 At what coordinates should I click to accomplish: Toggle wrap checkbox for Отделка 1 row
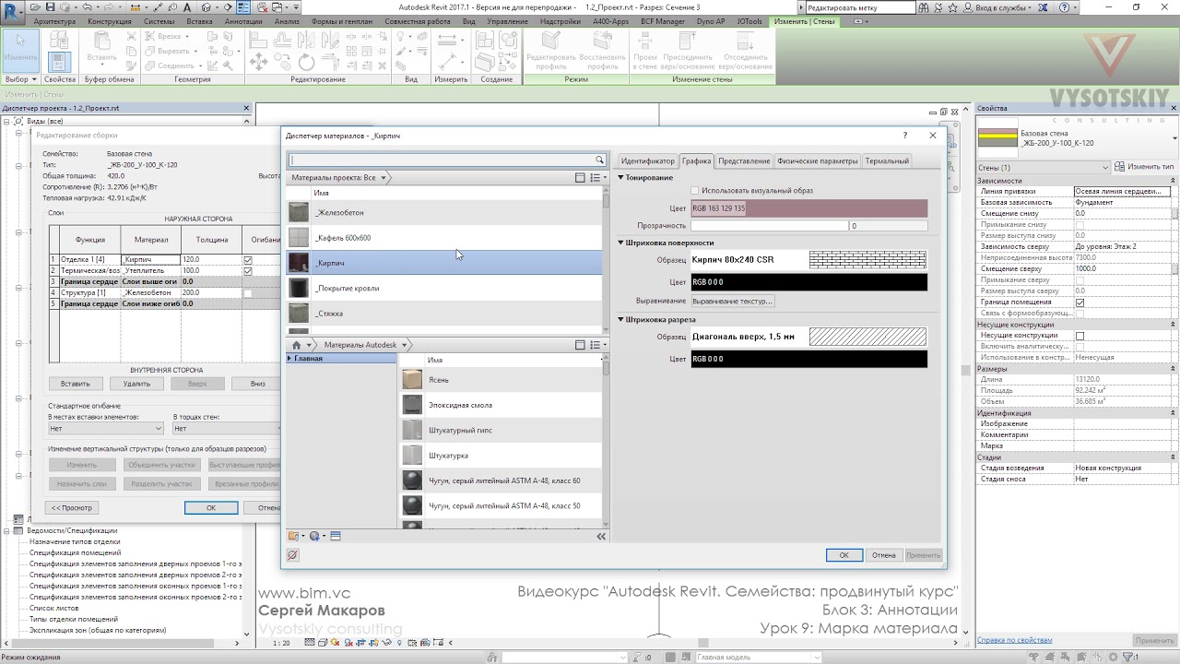[247, 260]
